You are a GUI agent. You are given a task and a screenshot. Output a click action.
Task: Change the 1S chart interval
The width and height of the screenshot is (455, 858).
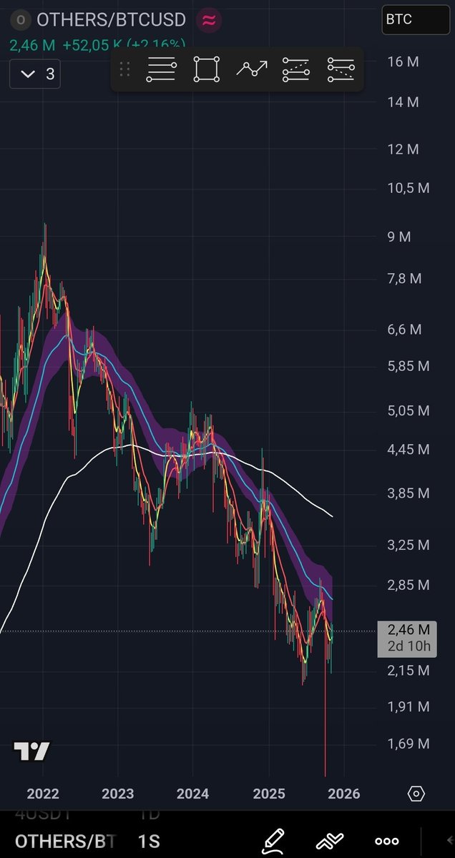[149, 841]
